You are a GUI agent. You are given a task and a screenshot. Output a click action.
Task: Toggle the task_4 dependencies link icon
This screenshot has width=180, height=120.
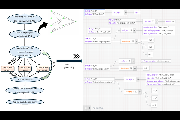(135, 68)
